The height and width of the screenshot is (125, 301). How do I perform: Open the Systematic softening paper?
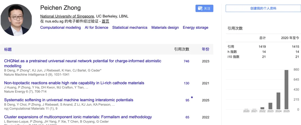69,100
